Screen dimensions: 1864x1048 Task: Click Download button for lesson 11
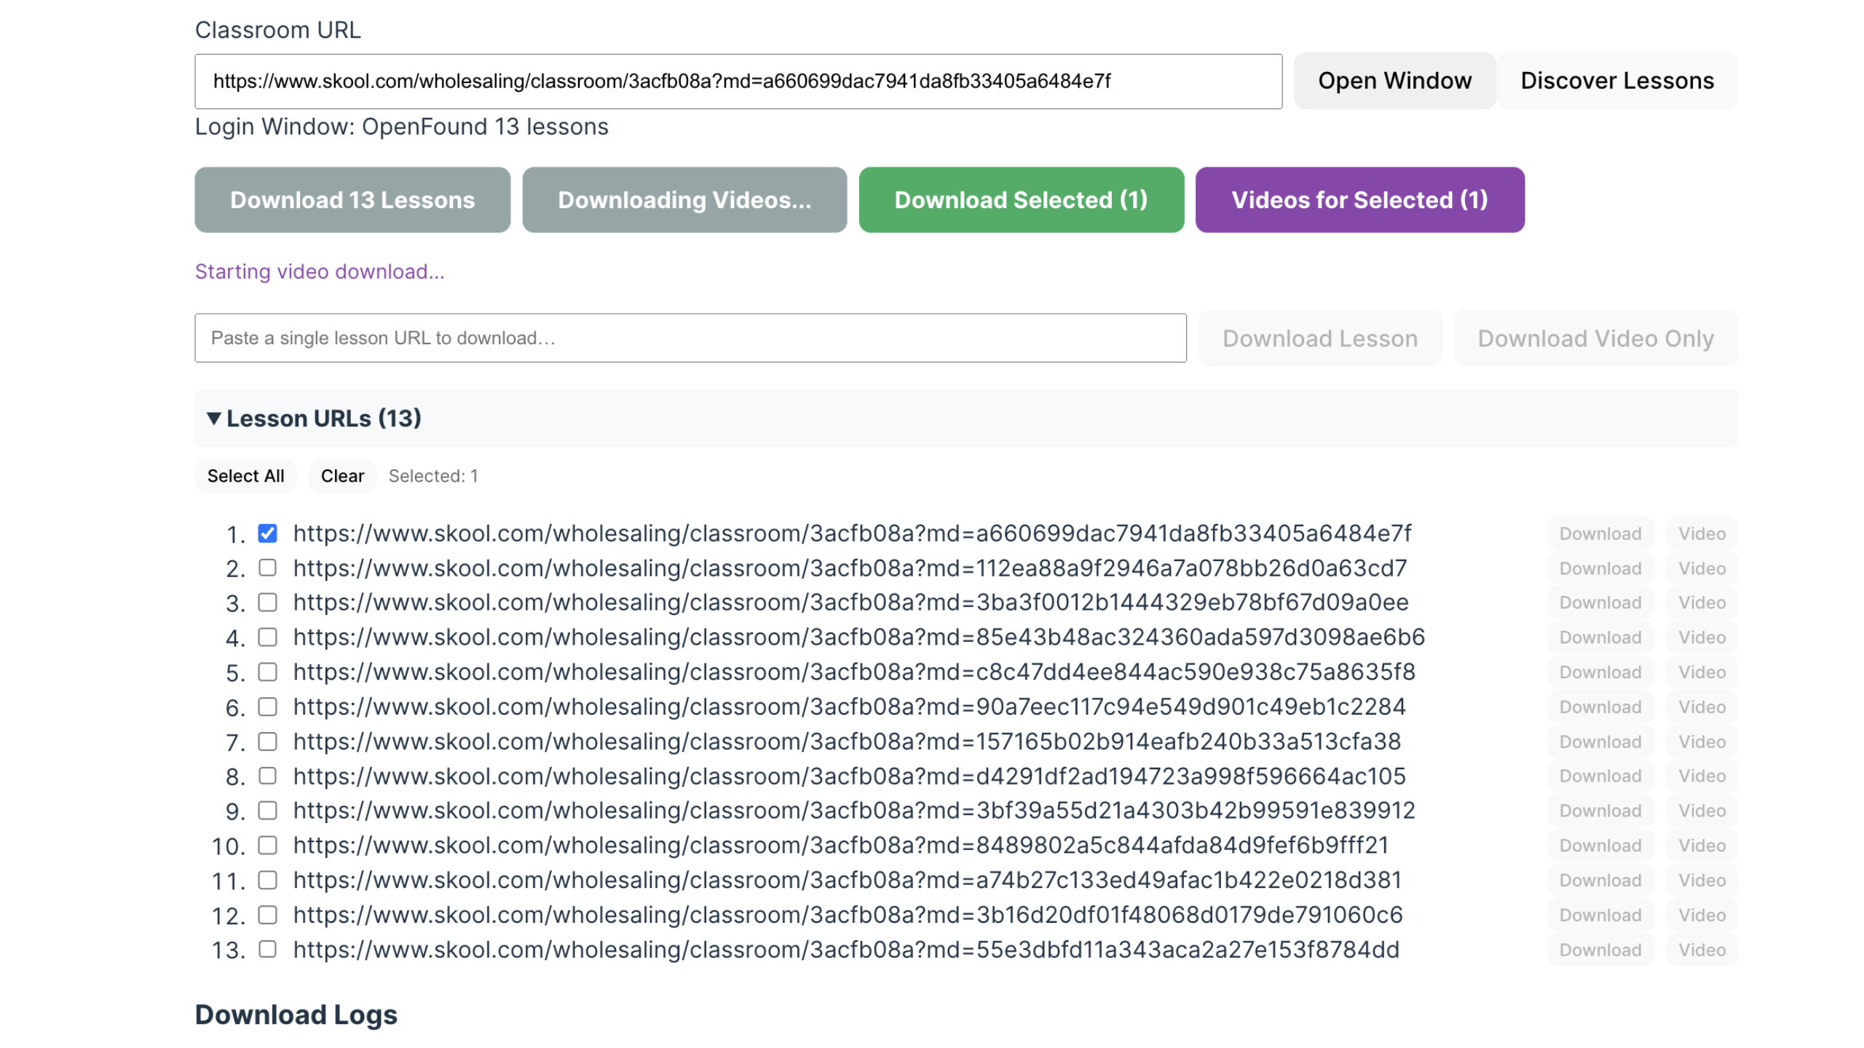pyautogui.click(x=1600, y=880)
